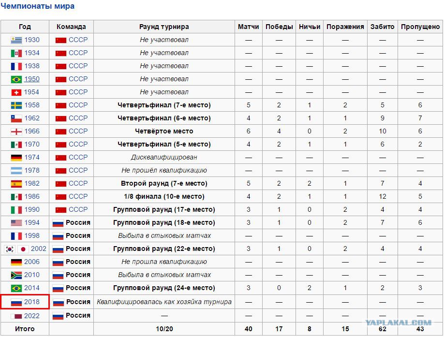The width and height of the screenshot is (444, 337).
Task: Click the Mexico flag beside 1986
Action: point(16,197)
